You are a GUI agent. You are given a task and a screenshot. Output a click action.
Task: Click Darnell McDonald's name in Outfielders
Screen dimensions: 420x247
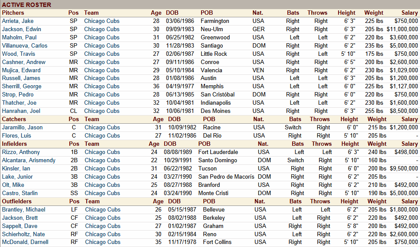[25, 242]
